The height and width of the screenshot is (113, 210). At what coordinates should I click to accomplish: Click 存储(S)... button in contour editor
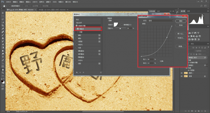(x=181, y=38)
